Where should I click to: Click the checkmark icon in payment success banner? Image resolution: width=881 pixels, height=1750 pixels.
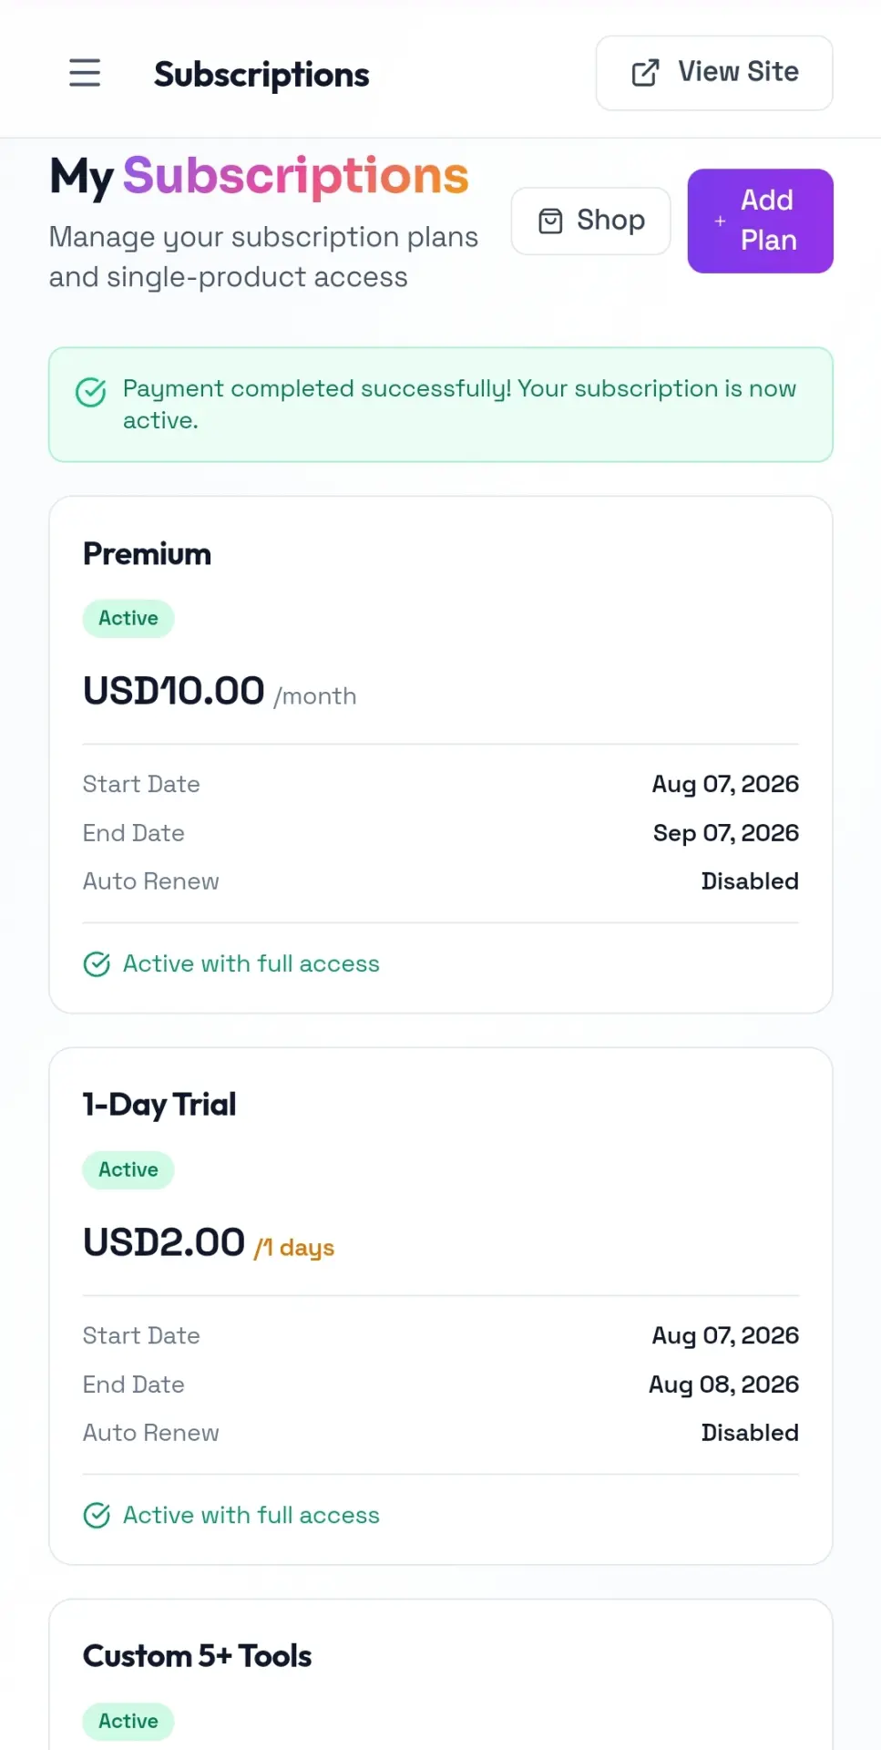point(90,393)
